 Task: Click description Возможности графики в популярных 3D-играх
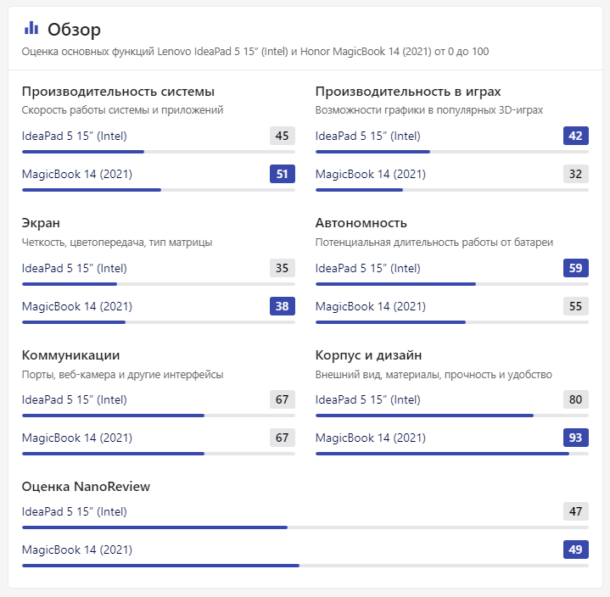[429, 110]
